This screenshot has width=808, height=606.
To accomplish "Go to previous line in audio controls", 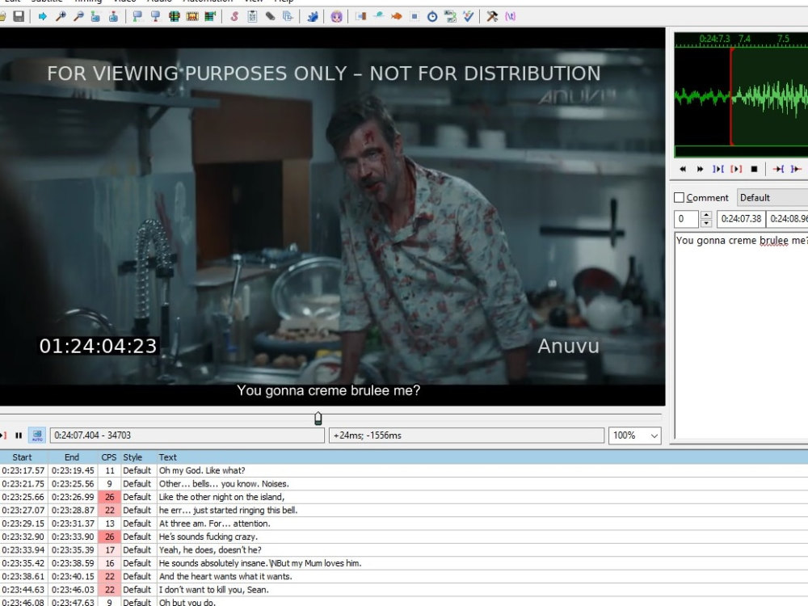I will coord(683,169).
